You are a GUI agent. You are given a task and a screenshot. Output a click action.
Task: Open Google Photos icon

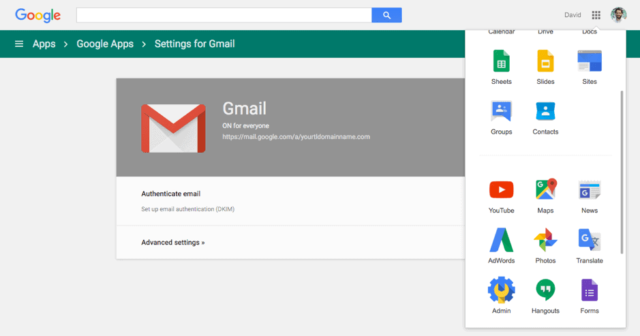[545, 241]
